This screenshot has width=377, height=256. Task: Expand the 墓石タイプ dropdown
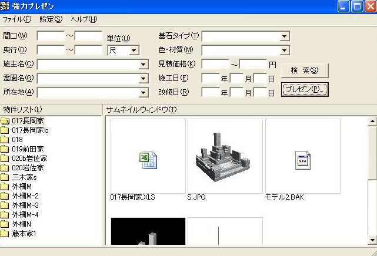point(285,36)
